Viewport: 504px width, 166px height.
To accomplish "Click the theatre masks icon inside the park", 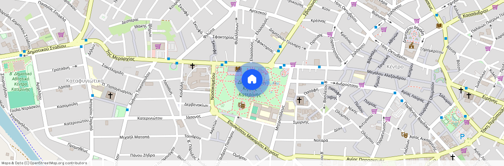I will point(241,105).
